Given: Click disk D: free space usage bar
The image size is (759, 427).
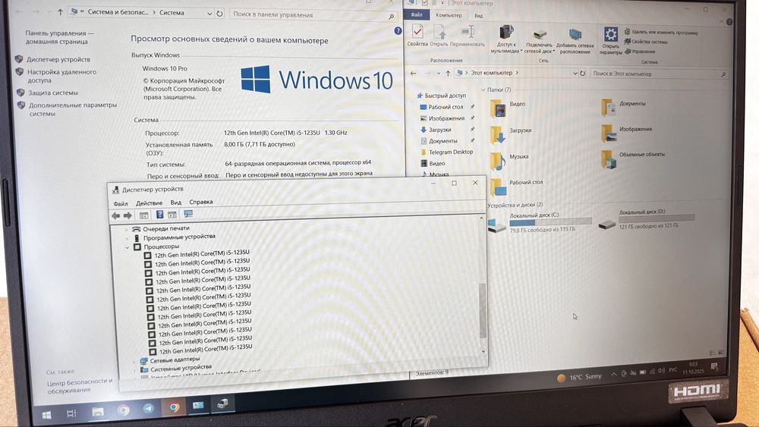Looking at the screenshot, I should 657,218.
